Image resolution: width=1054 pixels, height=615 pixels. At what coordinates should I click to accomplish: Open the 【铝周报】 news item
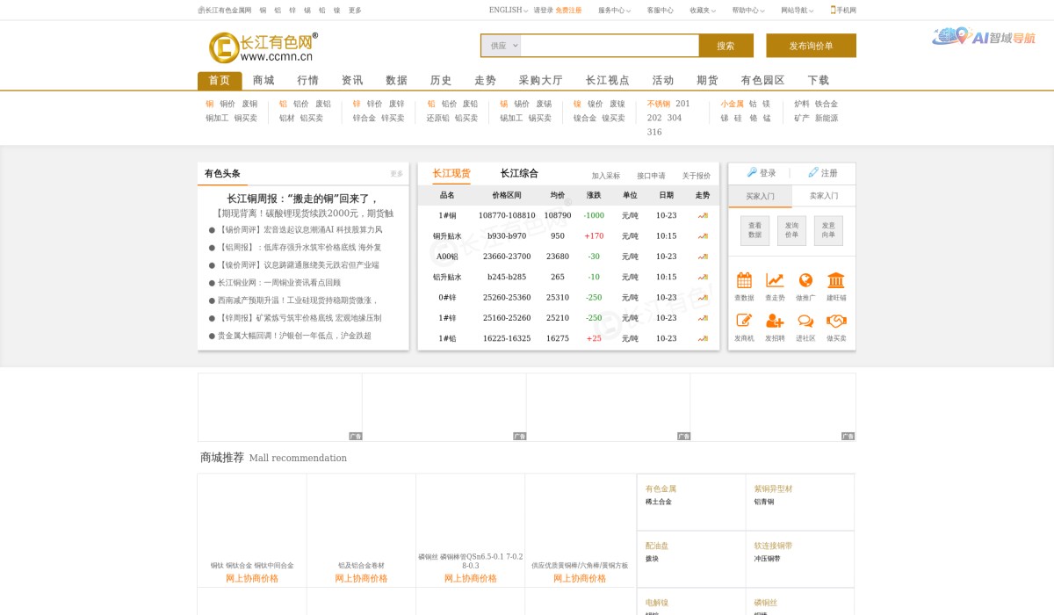300,248
